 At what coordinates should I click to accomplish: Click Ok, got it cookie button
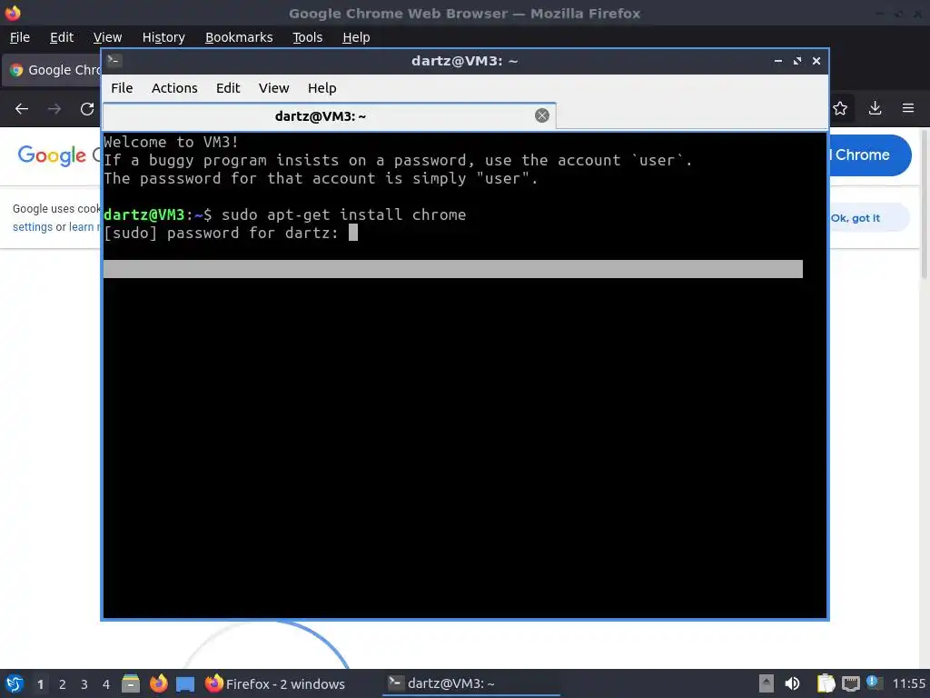coord(869,218)
